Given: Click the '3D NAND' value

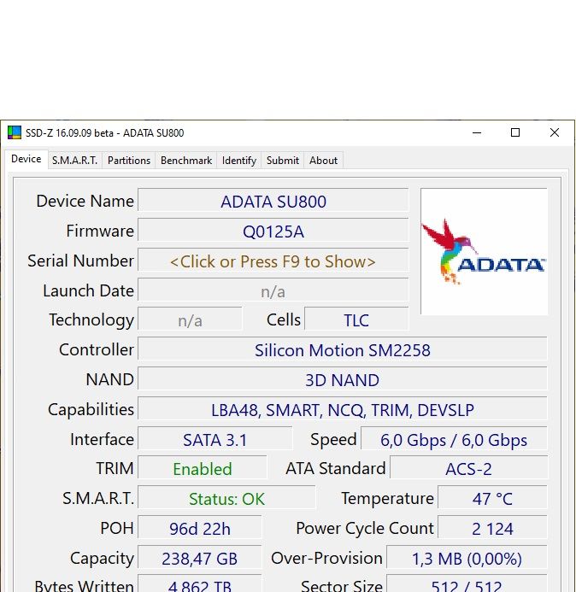Looking at the screenshot, I should coord(342,380).
